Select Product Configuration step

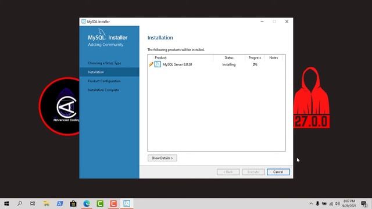(104, 81)
